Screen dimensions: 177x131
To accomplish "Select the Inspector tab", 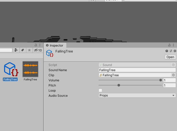I will (55, 45).
